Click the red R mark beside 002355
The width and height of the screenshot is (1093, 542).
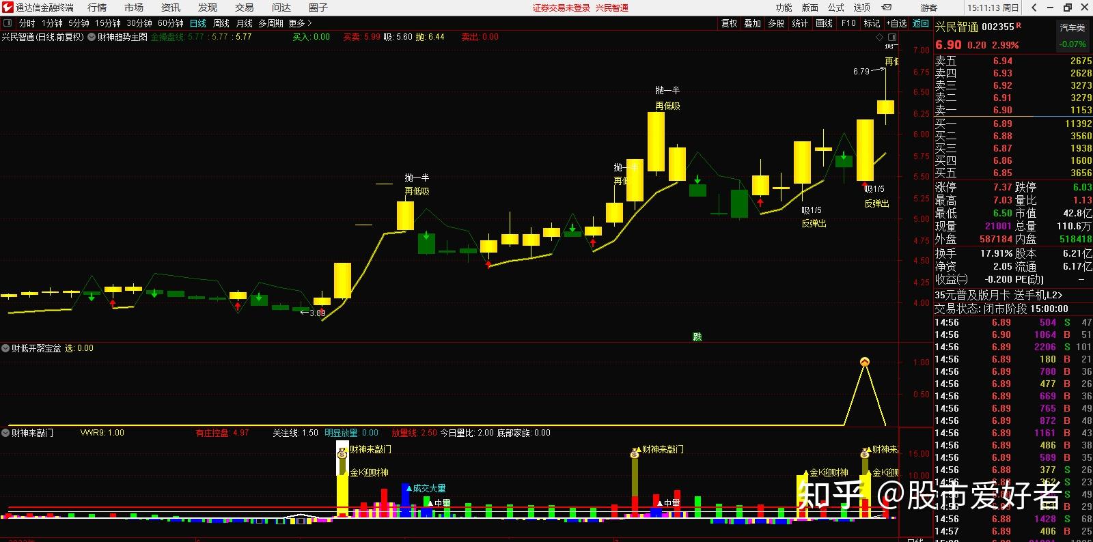tap(1019, 25)
